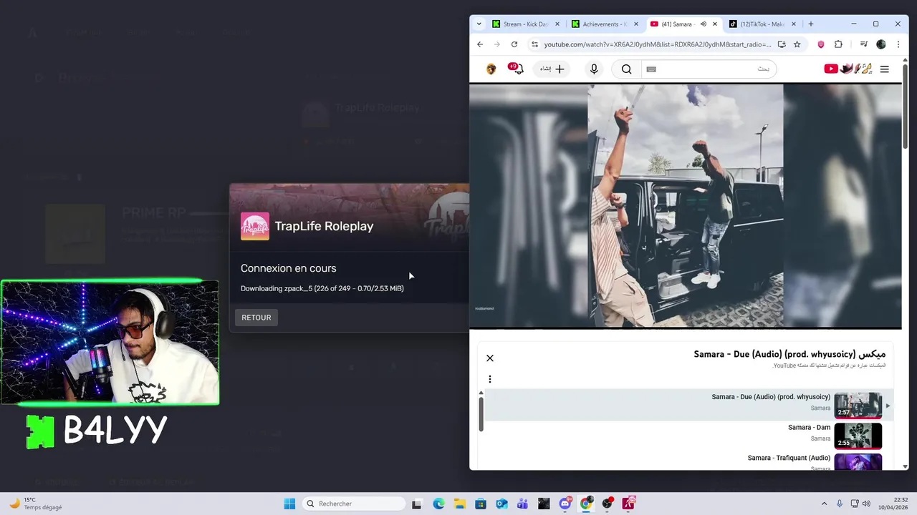917x515 pixels.
Task: Go back in Chrome browser
Action: tap(480, 44)
